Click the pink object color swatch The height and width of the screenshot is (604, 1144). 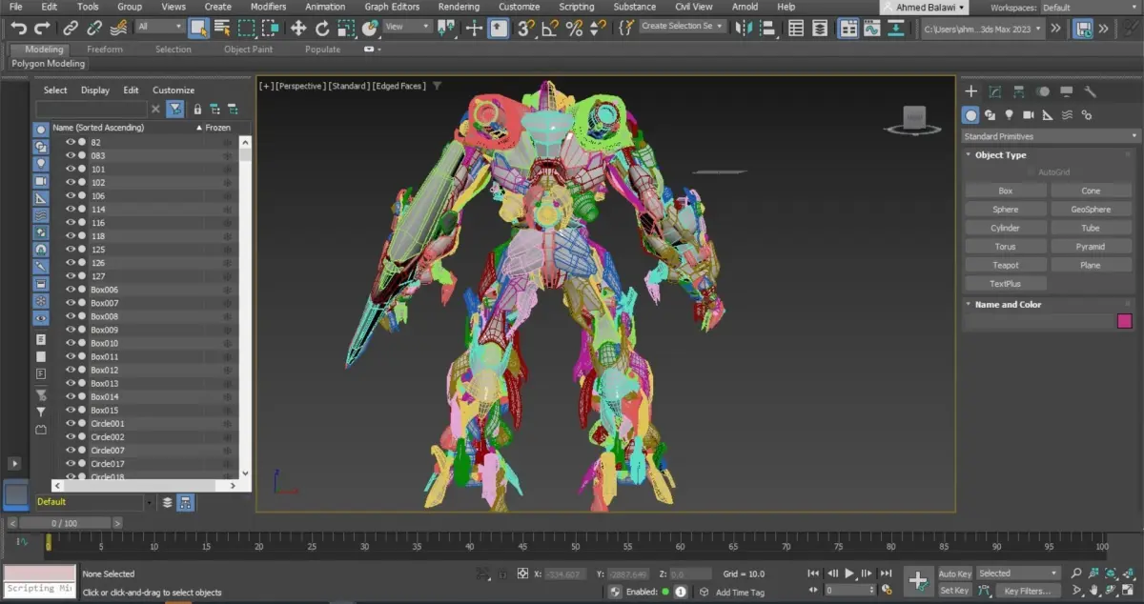point(1124,322)
